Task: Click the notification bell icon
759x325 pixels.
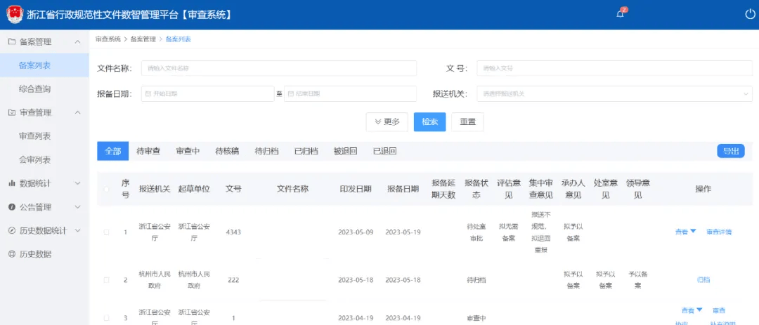Action: click(x=620, y=14)
